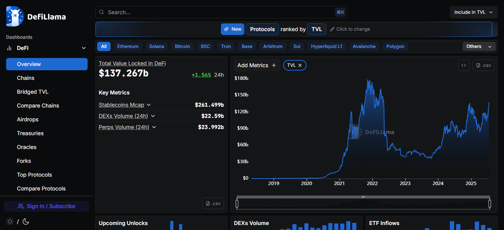
Task: Filter by the Solana chain
Action: tap(157, 46)
